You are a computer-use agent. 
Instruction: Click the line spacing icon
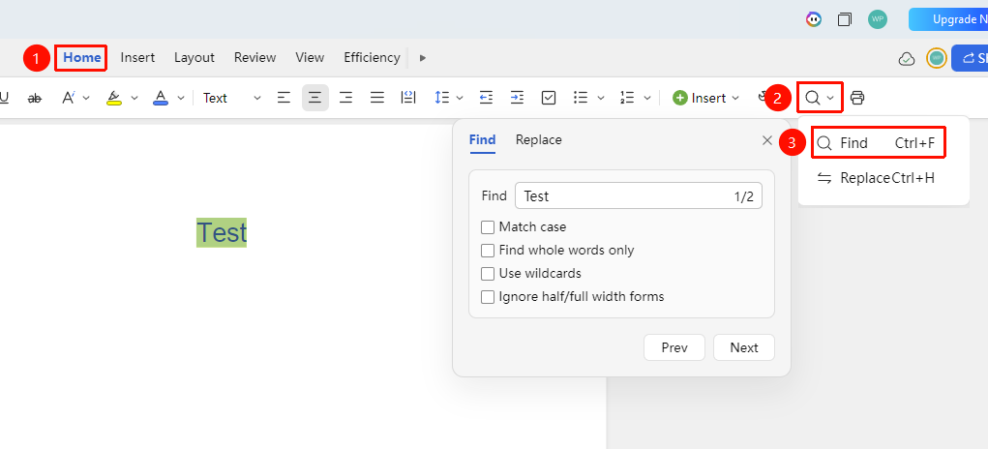pyautogui.click(x=441, y=98)
